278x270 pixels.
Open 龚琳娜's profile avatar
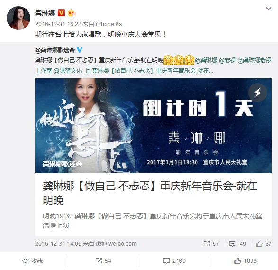[18, 18]
